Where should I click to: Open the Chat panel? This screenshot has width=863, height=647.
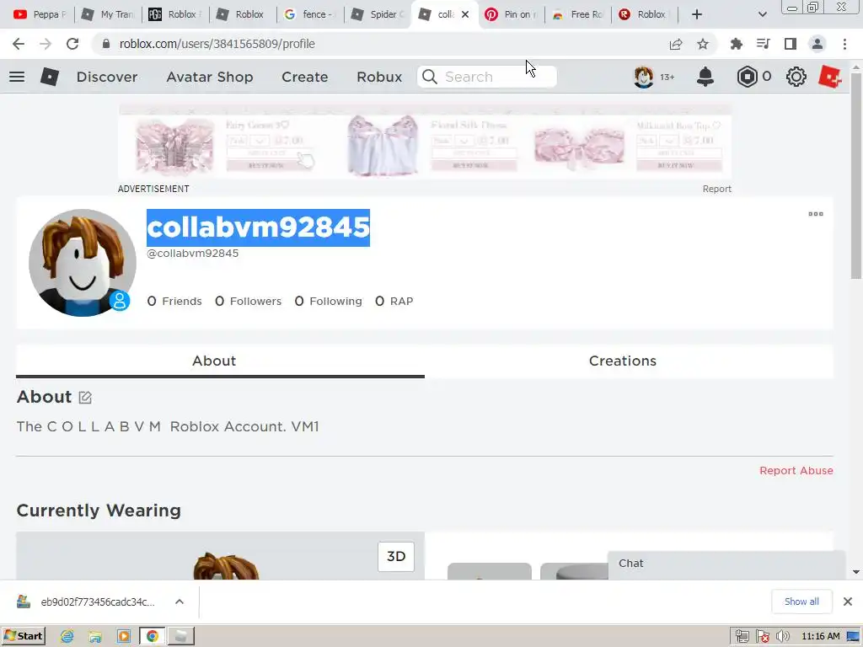point(726,564)
